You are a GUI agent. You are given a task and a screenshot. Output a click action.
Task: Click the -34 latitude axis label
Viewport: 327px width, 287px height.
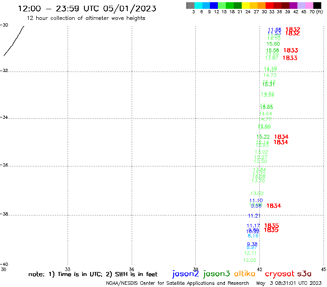pyautogui.click(x=4, y=117)
